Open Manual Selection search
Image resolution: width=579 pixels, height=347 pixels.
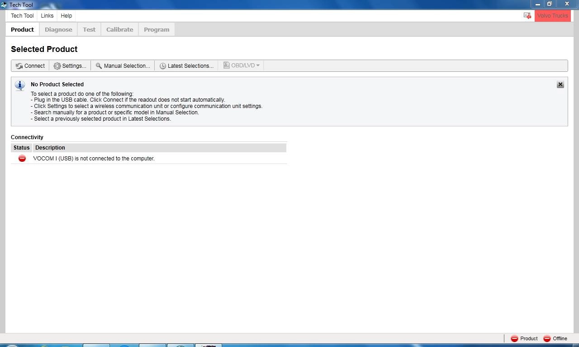point(123,66)
